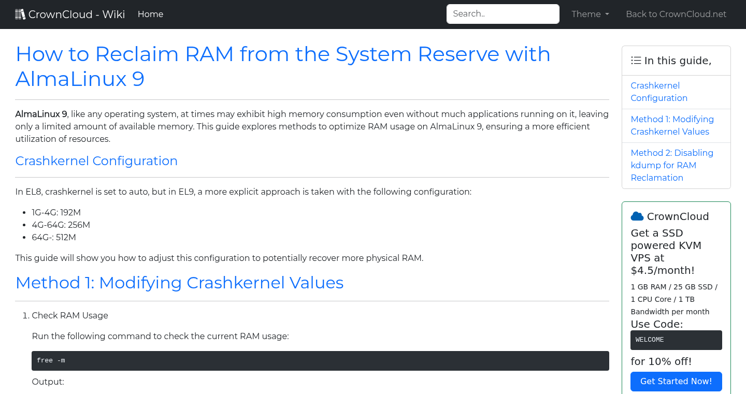Click inside the Search input box
746x394 pixels.
coord(502,13)
